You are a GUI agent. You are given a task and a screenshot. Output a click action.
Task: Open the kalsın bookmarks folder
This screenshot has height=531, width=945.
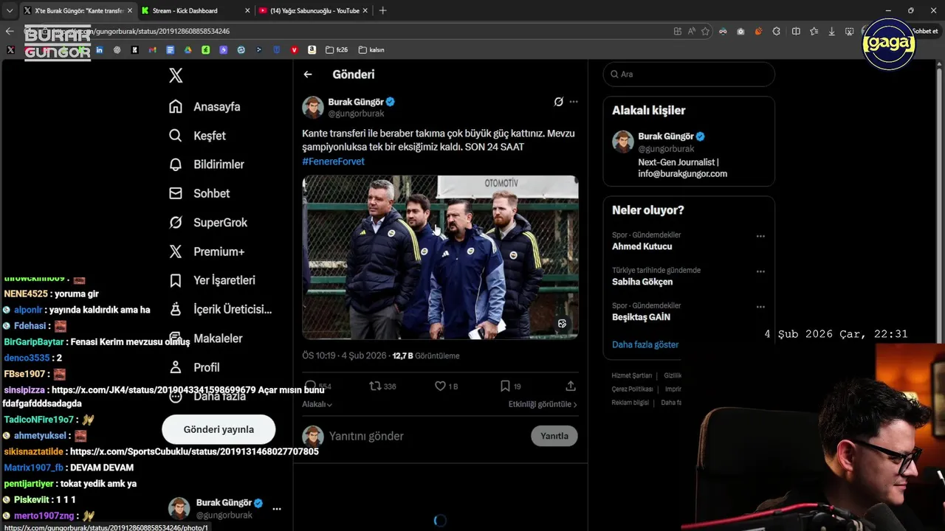[x=371, y=50]
